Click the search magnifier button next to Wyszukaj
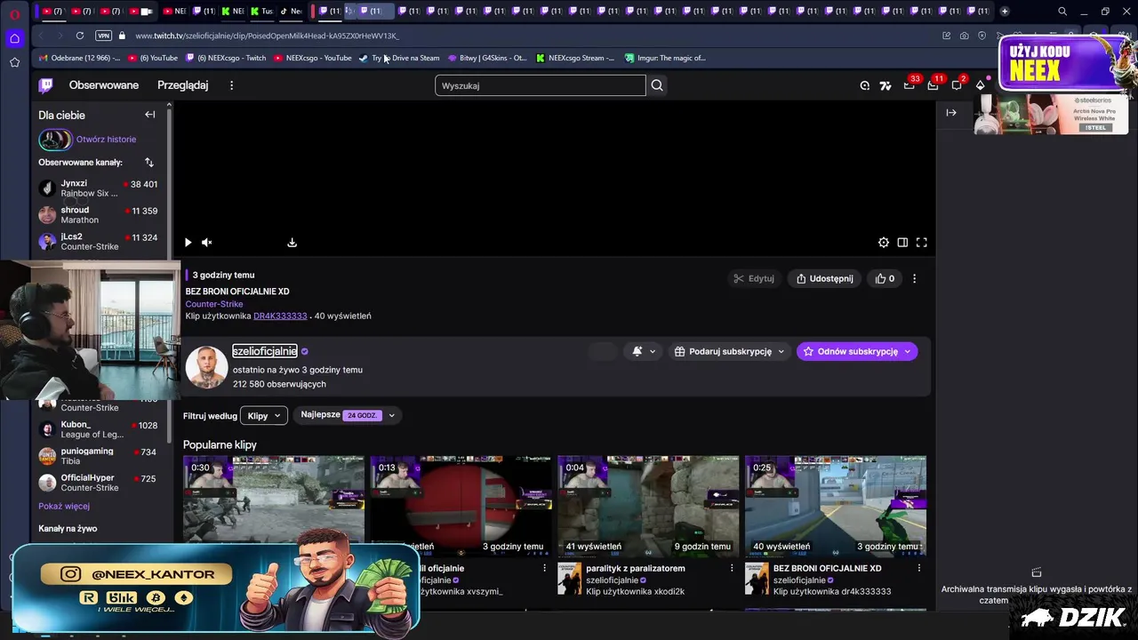 pyautogui.click(x=657, y=85)
